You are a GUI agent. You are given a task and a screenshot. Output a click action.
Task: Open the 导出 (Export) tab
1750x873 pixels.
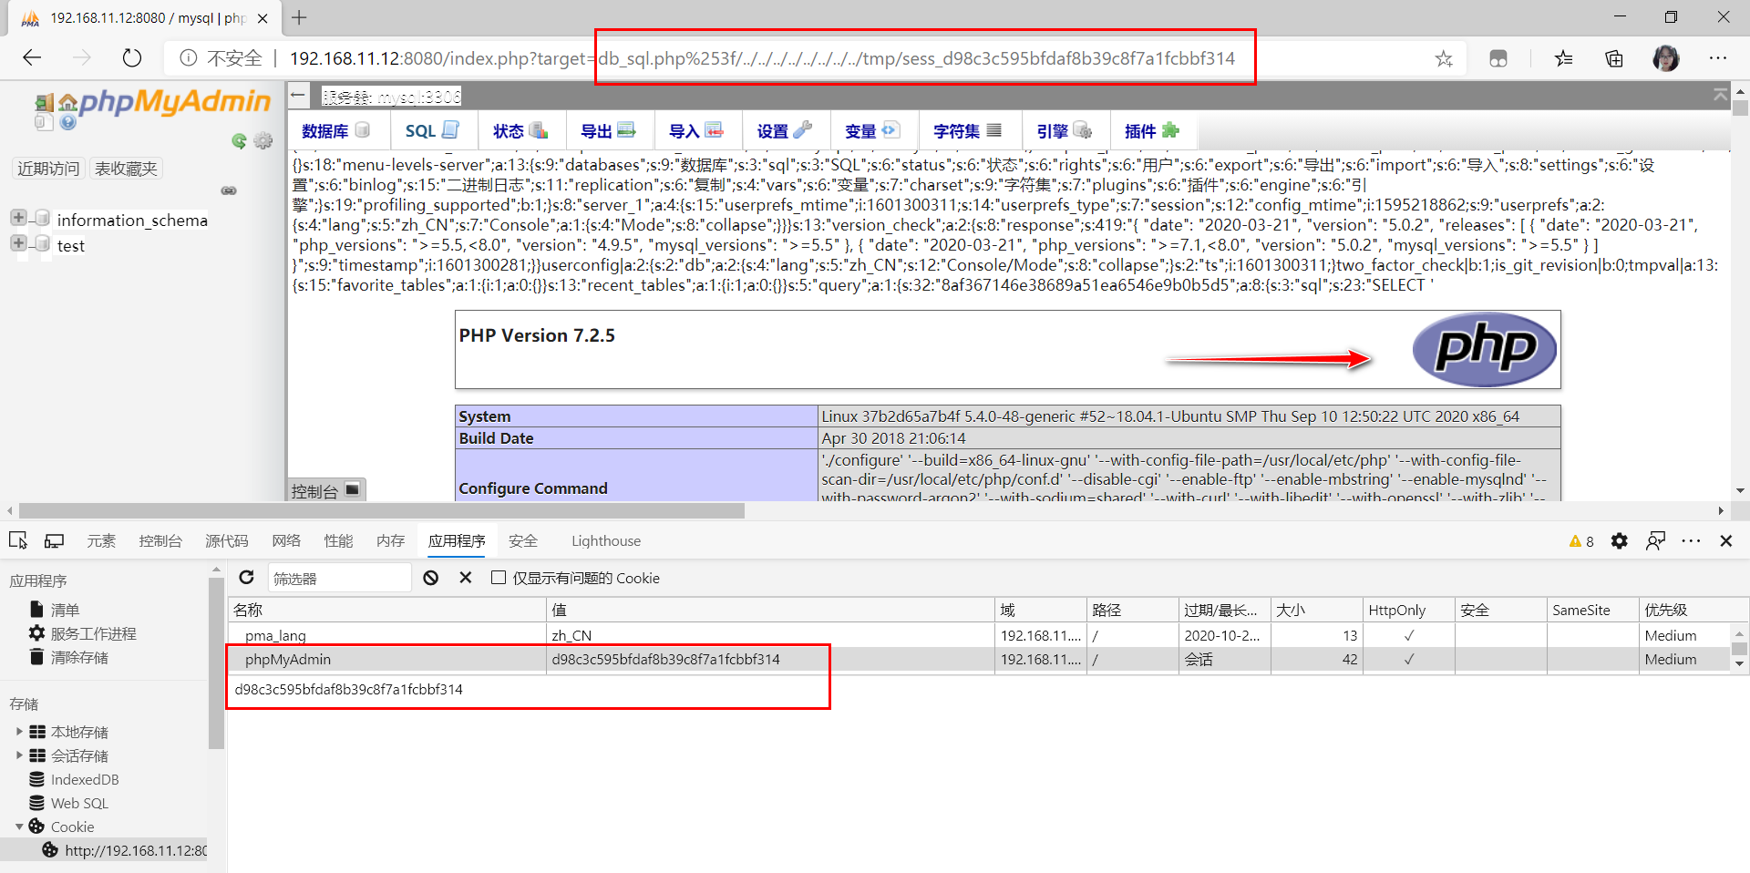608,131
